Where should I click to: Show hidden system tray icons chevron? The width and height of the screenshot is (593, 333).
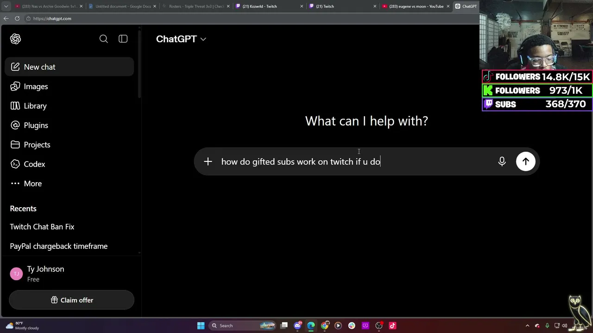click(x=527, y=326)
